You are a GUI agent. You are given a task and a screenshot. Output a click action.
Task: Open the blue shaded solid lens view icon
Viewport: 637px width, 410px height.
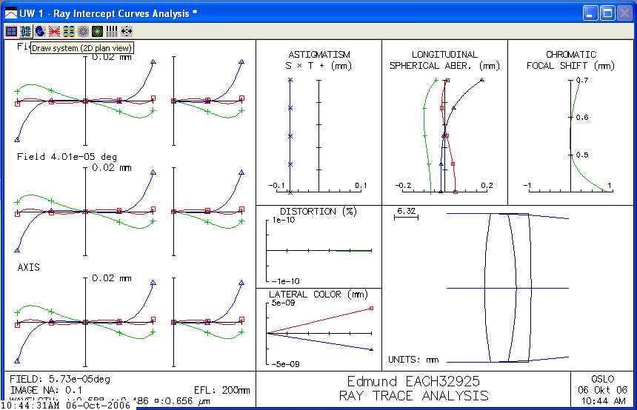[x=39, y=31]
